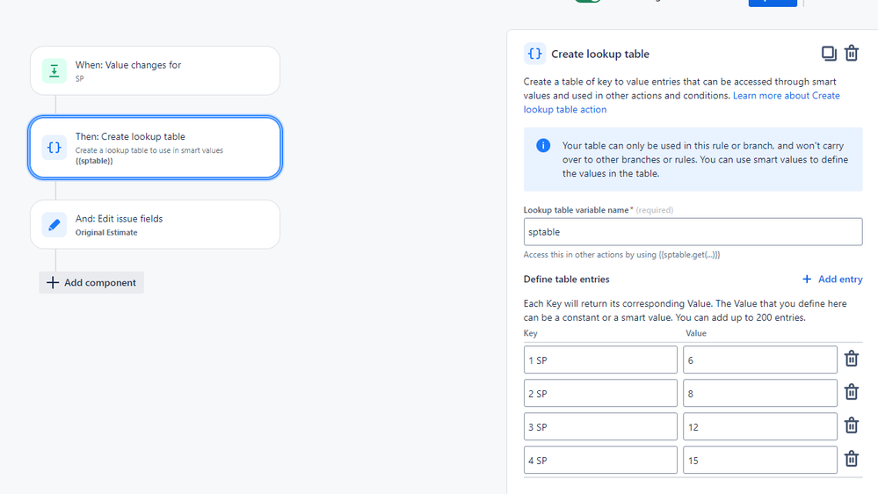Focus the Lookup table variable name field

pos(693,232)
